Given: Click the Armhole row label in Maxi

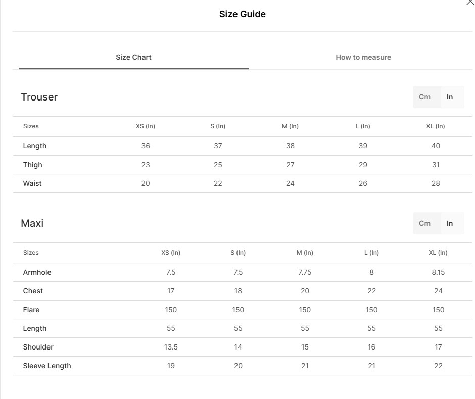Looking at the screenshot, I should click(37, 272).
